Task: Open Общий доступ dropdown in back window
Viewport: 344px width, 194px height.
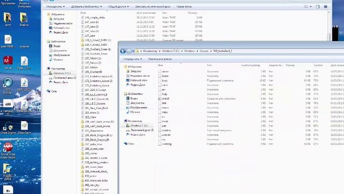Action: click(x=119, y=6)
